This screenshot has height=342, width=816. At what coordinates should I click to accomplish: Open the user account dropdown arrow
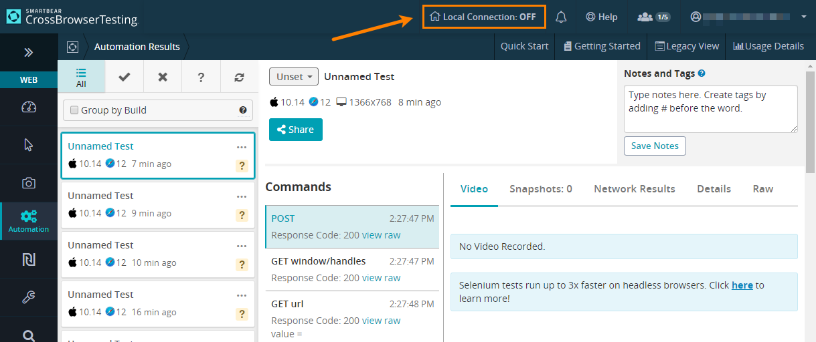803,17
